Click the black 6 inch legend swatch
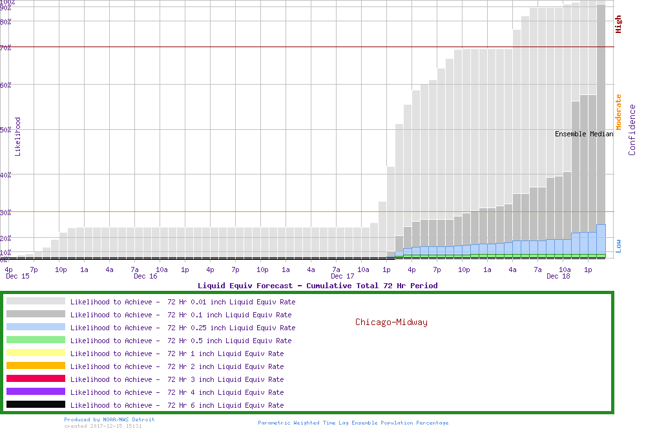 [36, 405]
